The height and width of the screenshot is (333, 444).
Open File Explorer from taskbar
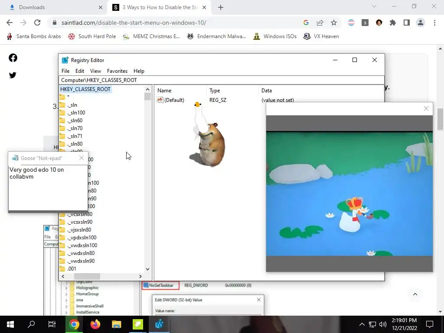(116, 324)
